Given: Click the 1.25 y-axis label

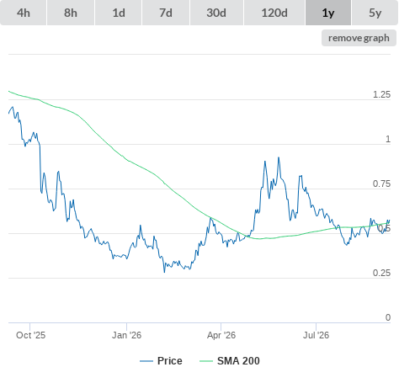Looking at the screenshot, I should click(x=381, y=94).
